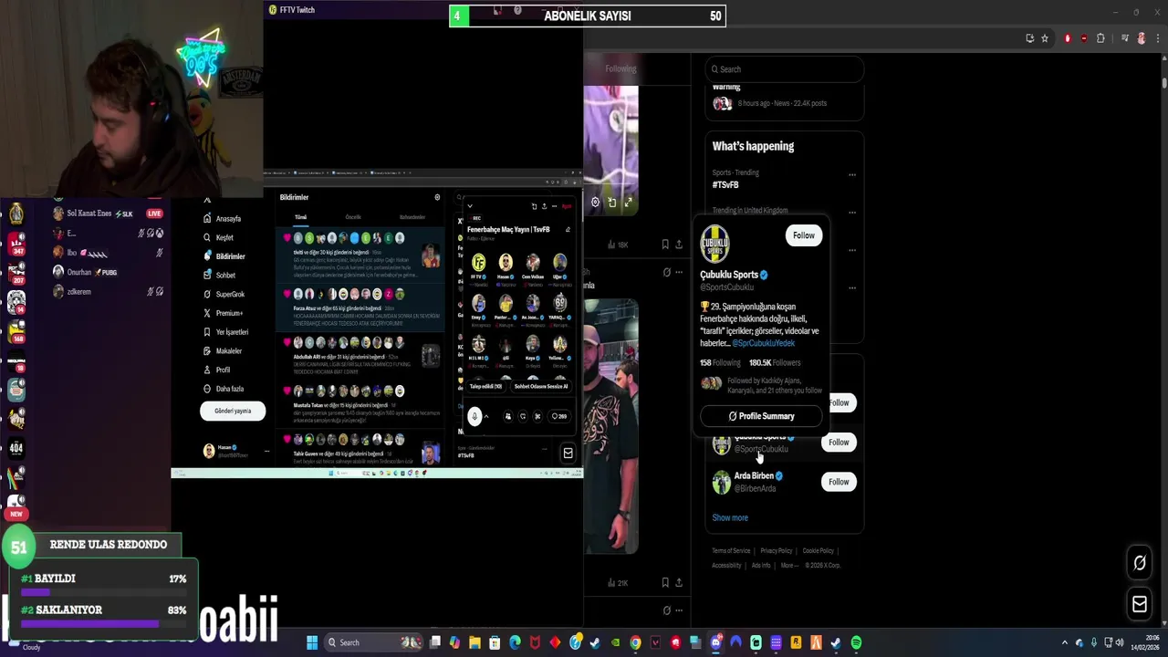Share the post with 18K views
The image size is (1168, 657).
678,245
